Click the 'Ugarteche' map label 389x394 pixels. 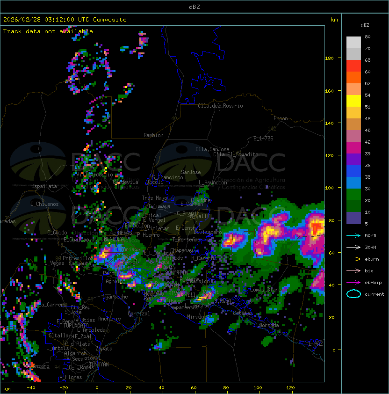click(115, 297)
